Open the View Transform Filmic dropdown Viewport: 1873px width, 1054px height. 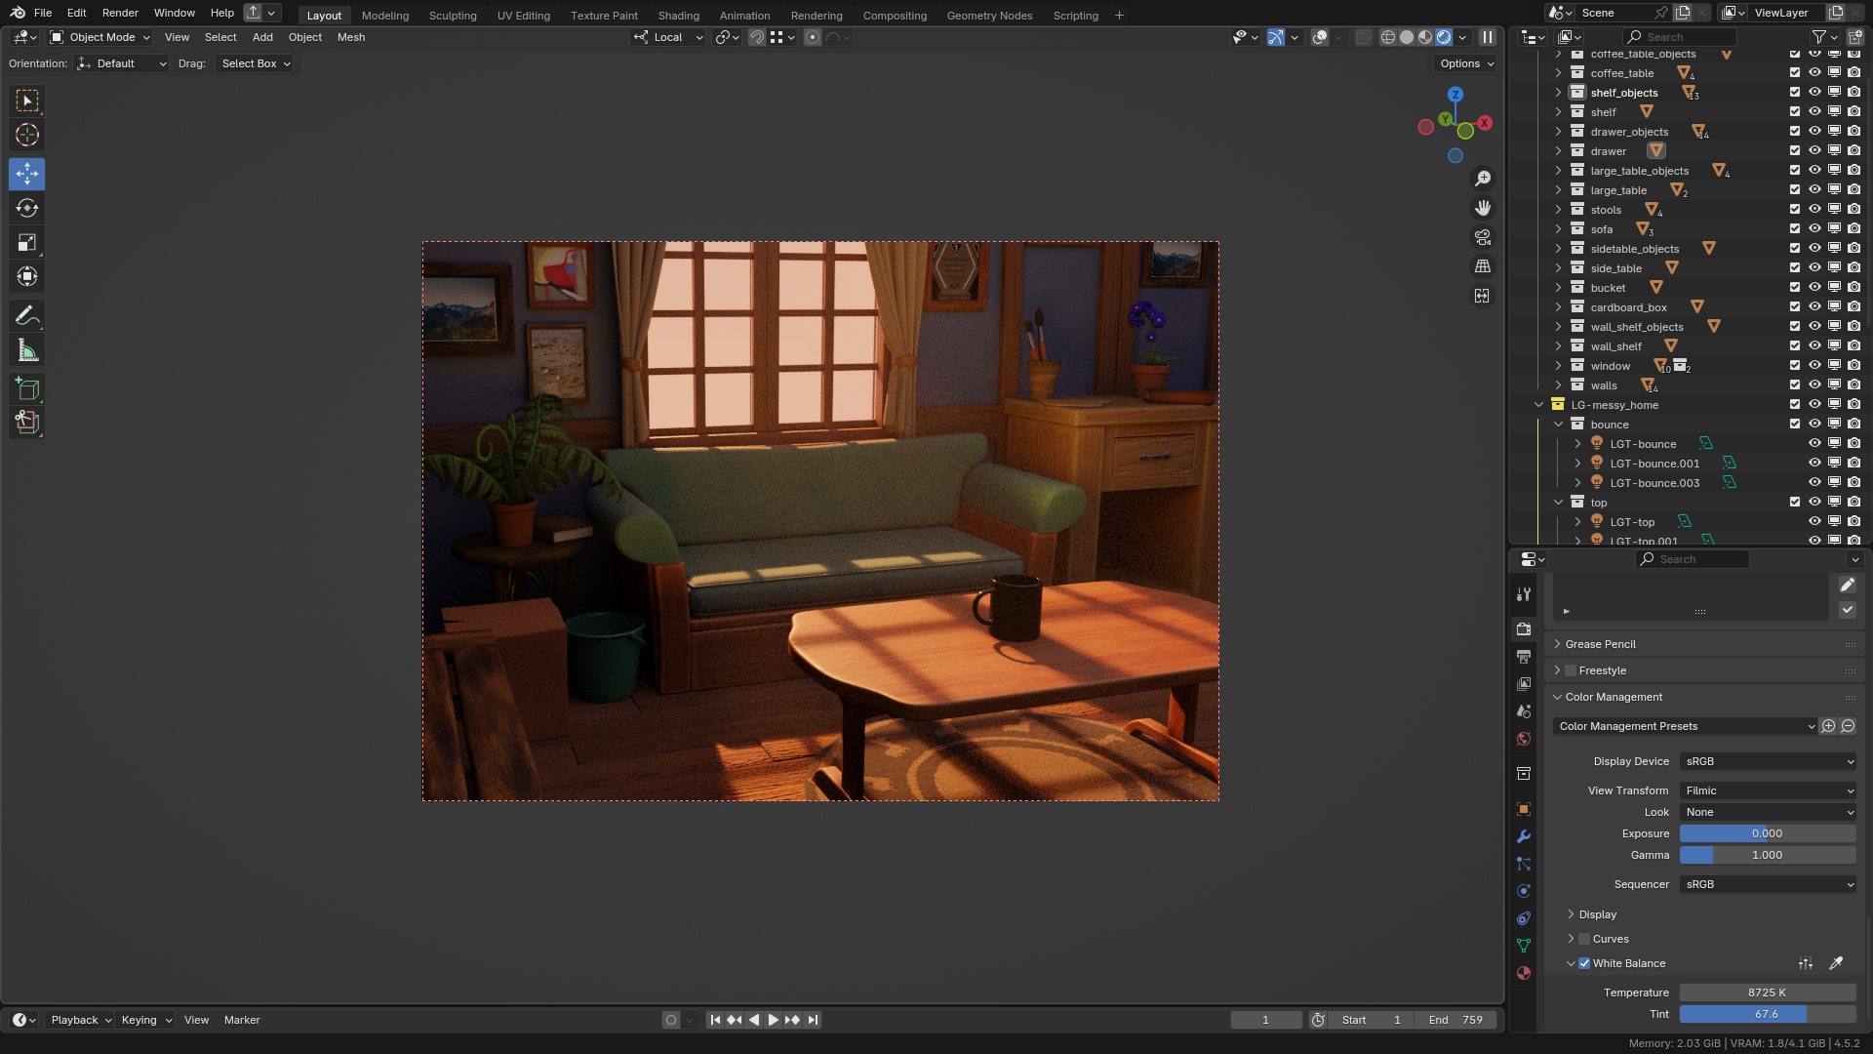coord(1768,790)
